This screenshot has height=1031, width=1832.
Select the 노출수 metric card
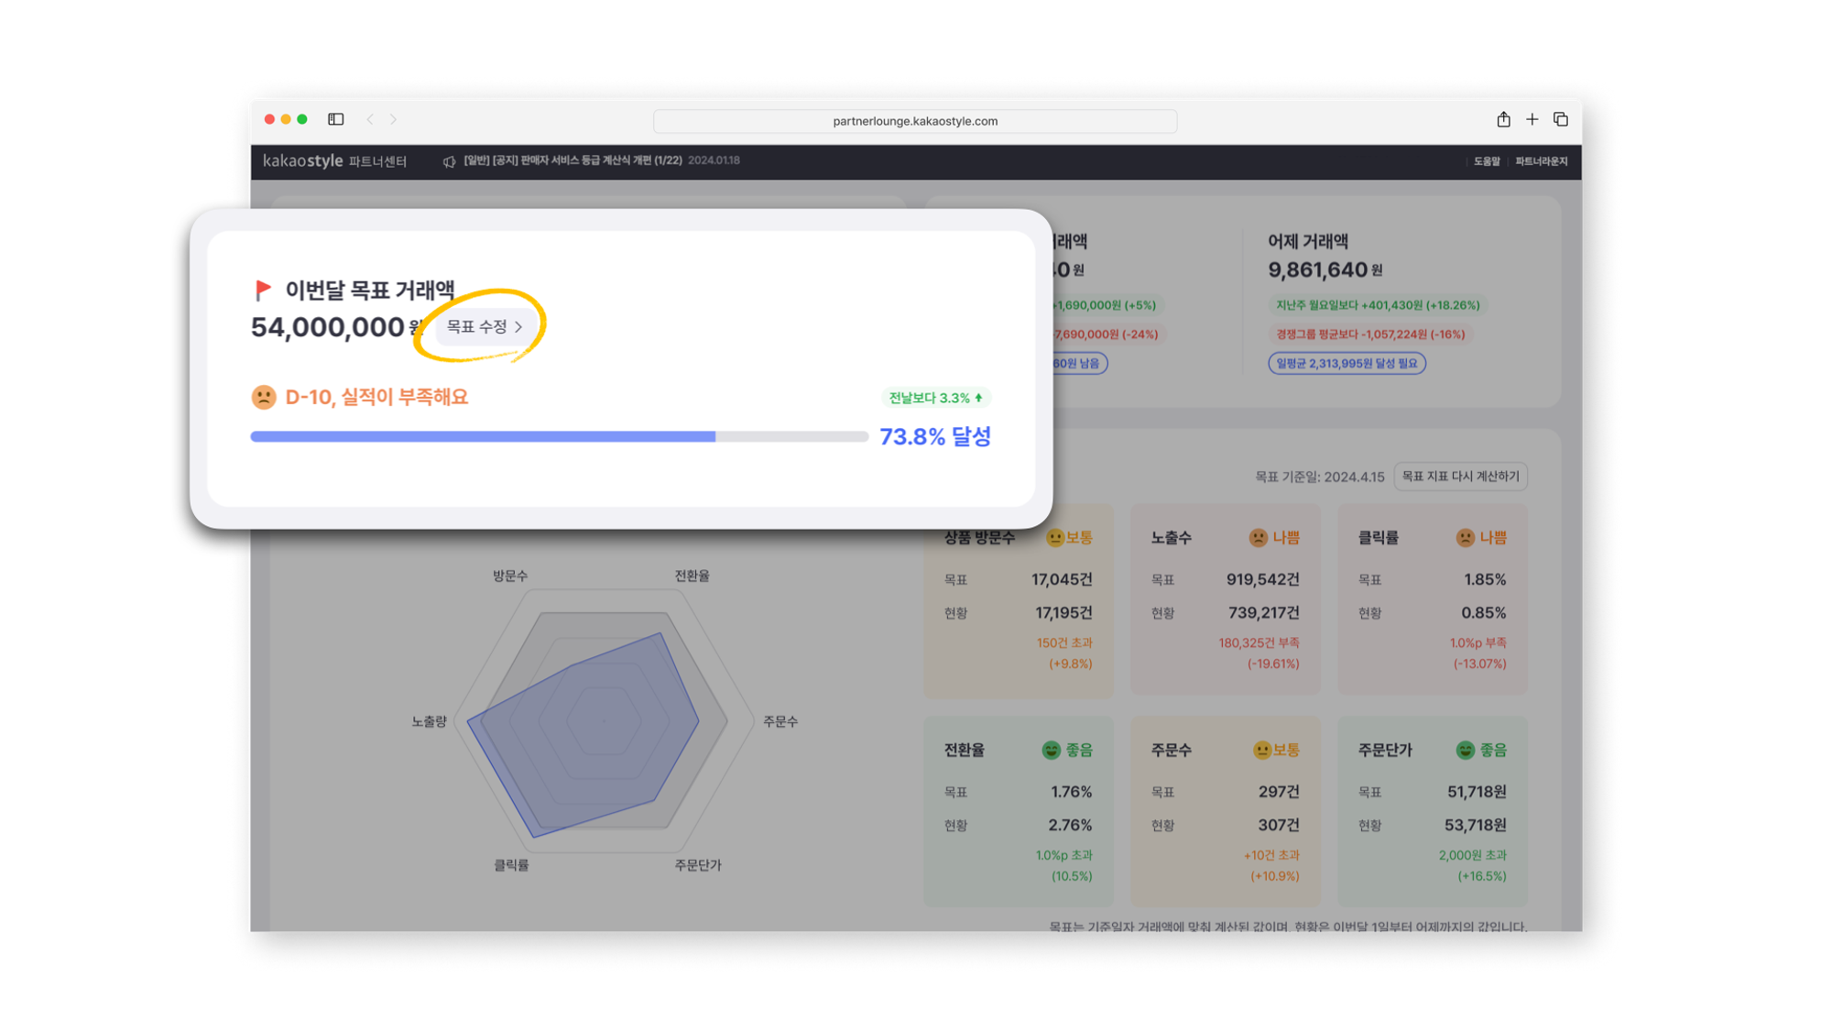[1225, 599]
